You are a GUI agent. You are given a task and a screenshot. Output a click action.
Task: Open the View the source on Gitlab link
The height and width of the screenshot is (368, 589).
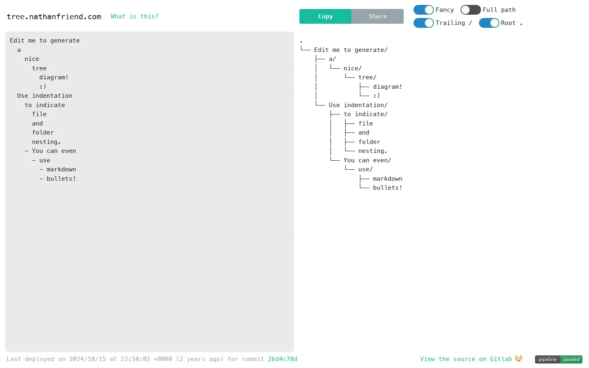click(466, 359)
